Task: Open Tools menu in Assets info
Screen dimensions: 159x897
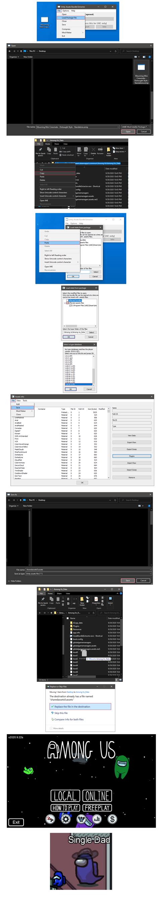Action: tap(25, 400)
